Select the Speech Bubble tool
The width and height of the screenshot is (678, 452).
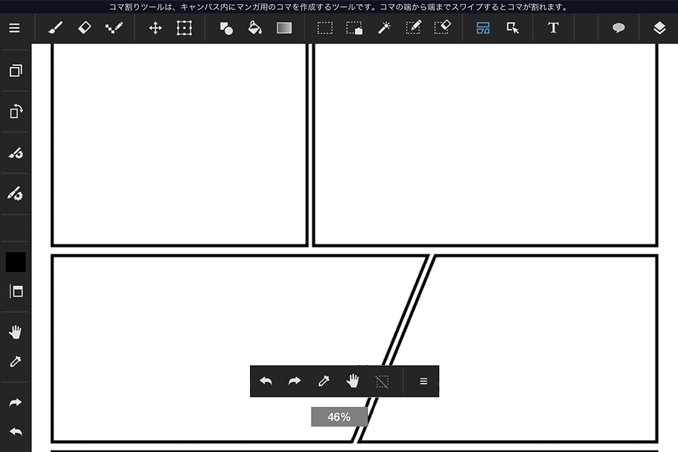click(619, 28)
